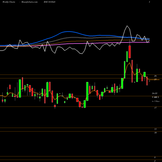Click the '10' price level label
The height and width of the screenshot is (162, 162).
[156, 133]
